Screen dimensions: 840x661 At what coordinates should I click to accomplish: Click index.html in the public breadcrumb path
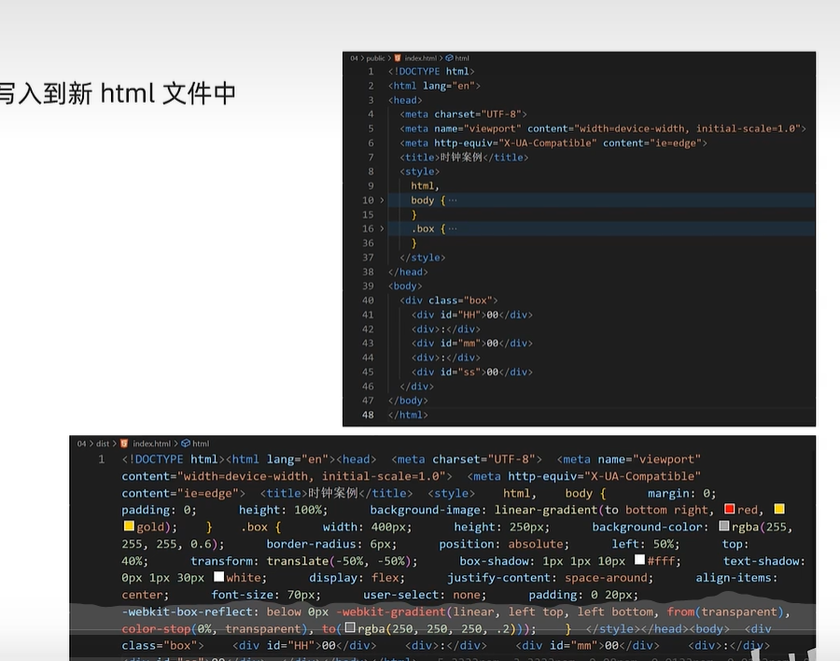(420, 58)
